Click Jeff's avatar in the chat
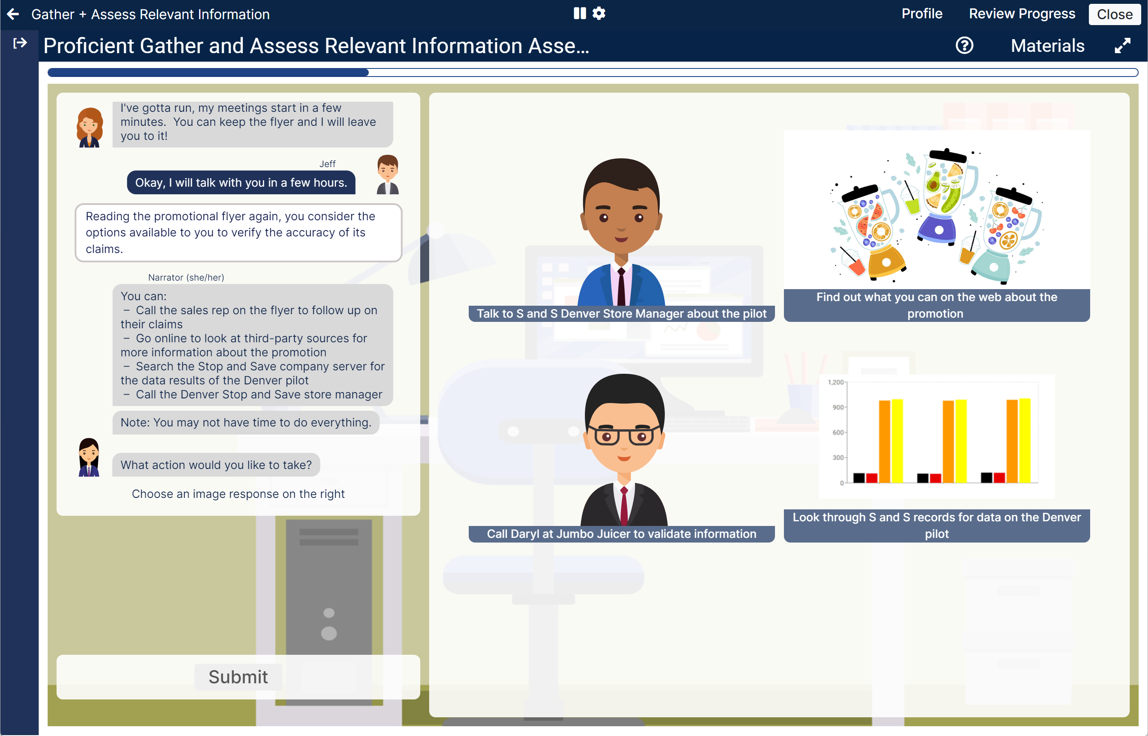Screen dimensions: 1148x736 tap(387, 174)
